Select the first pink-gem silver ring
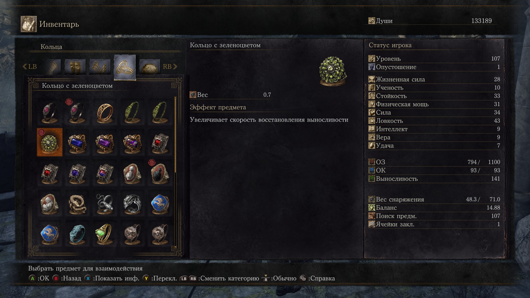530x298 pixels. click(50, 112)
